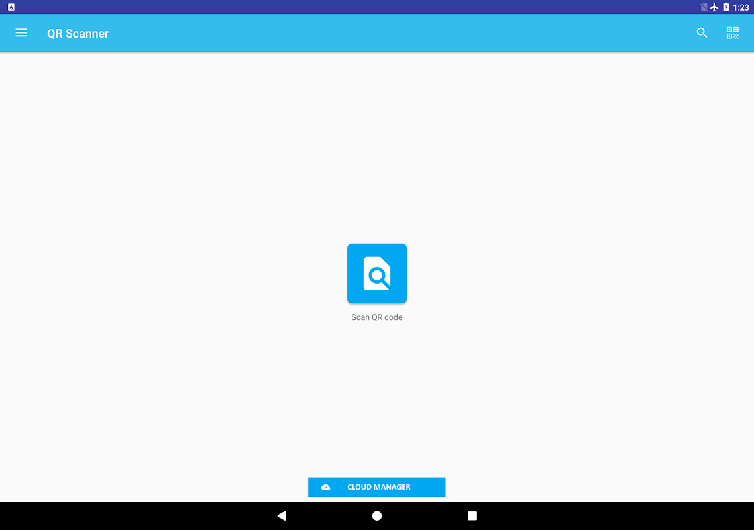754x530 pixels.
Task: Open Cloud Manager
Action: pos(376,487)
